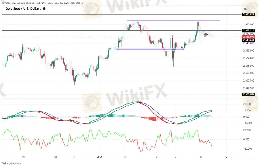Click the red MACD crossover dot at the peak

pyautogui.click(x=140, y=103)
